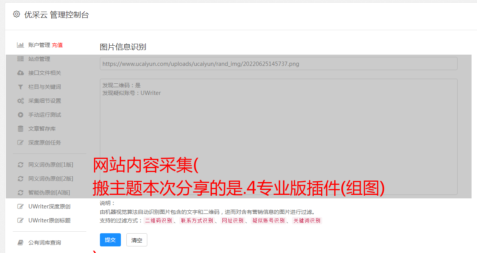The height and width of the screenshot is (253, 477).
Task: Select 智能伪原创[AI版] in sidebar
Action: pos(49,193)
